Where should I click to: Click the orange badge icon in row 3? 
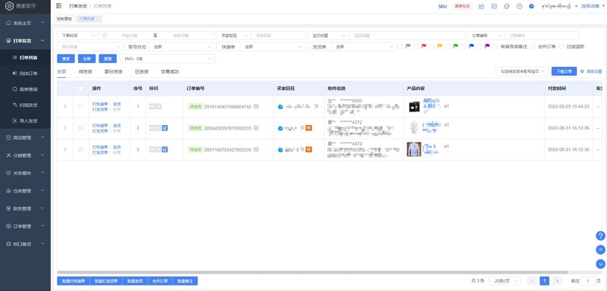pos(309,149)
